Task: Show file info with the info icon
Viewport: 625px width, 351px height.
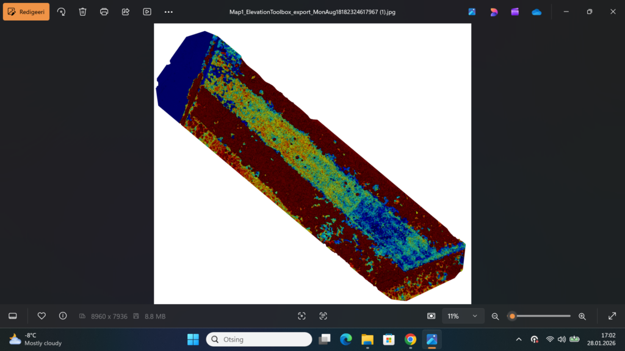Action: pos(63,316)
